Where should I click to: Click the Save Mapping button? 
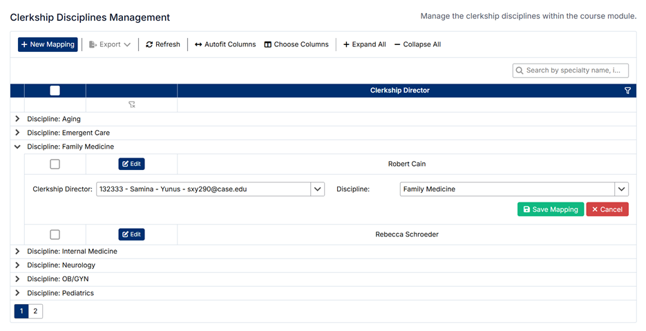[550, 209]
